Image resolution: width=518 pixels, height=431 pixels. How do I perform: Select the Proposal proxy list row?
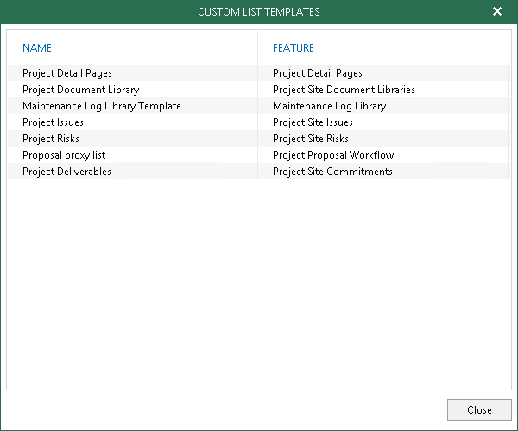tap(64, 155)
